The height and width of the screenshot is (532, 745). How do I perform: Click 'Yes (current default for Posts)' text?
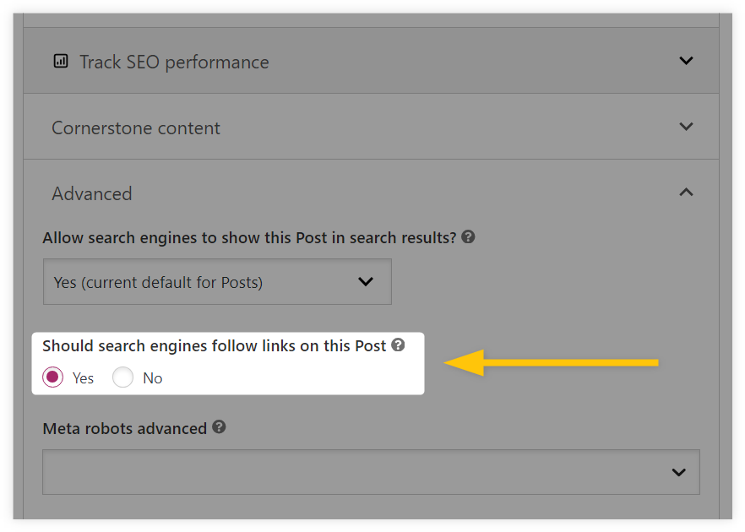point(158,282)
